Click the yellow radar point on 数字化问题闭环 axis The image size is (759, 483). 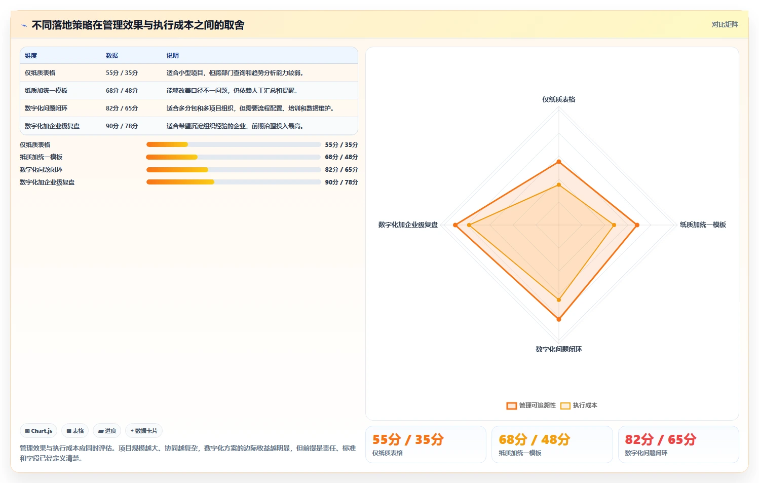point(559,300)
